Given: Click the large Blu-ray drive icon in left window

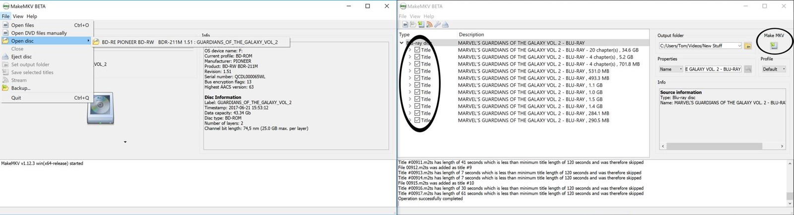Looking at the screenshot, I should coord(100,108).
